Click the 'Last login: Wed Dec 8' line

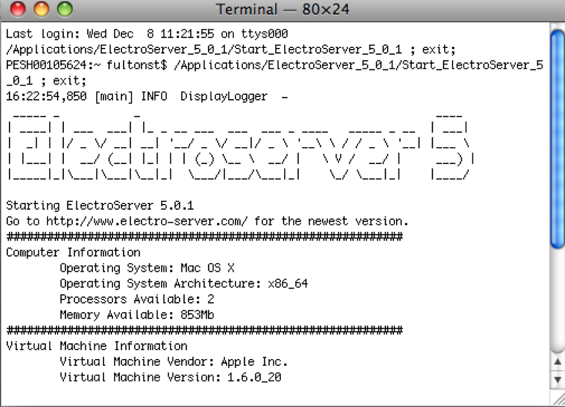click(147, 34)
